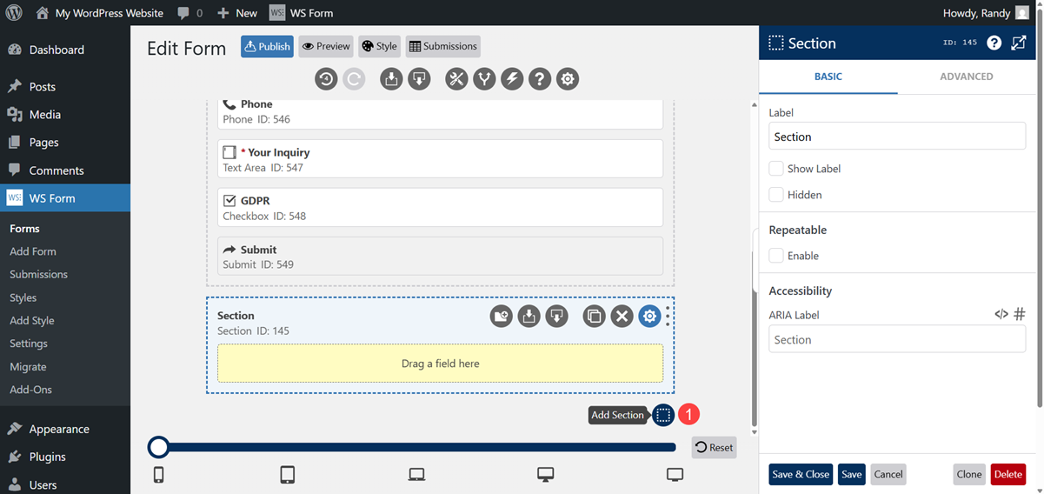Delete the section with the X icon

point(622,317)
